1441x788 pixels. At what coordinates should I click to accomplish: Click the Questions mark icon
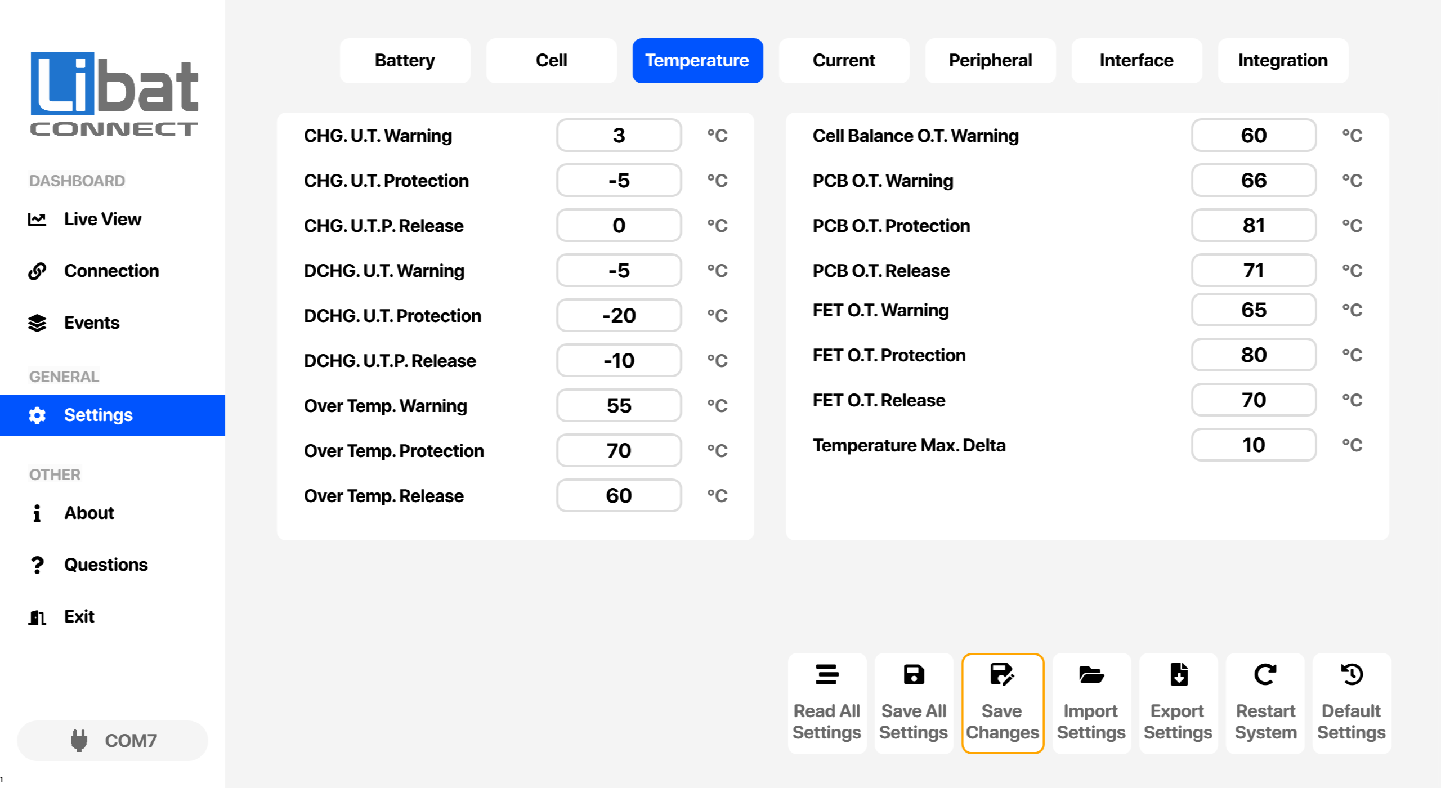(x=37, y=565)
